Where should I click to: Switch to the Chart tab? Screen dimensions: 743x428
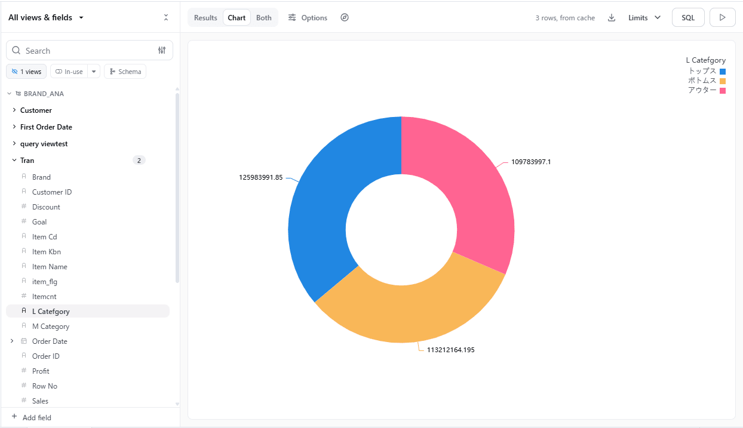coord(237,18)
